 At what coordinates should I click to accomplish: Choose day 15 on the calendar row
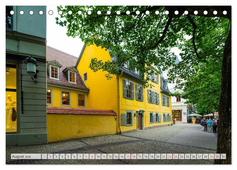pos(128,156)
